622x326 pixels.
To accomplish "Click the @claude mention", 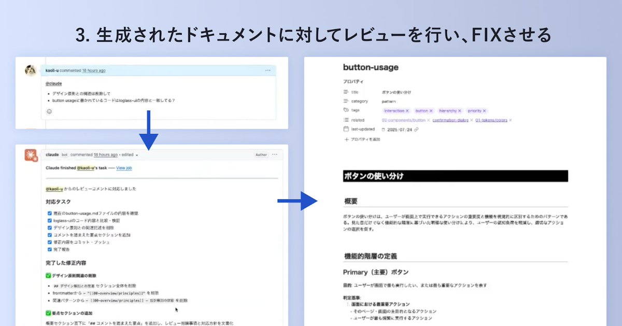I will (x=53, y=83).
